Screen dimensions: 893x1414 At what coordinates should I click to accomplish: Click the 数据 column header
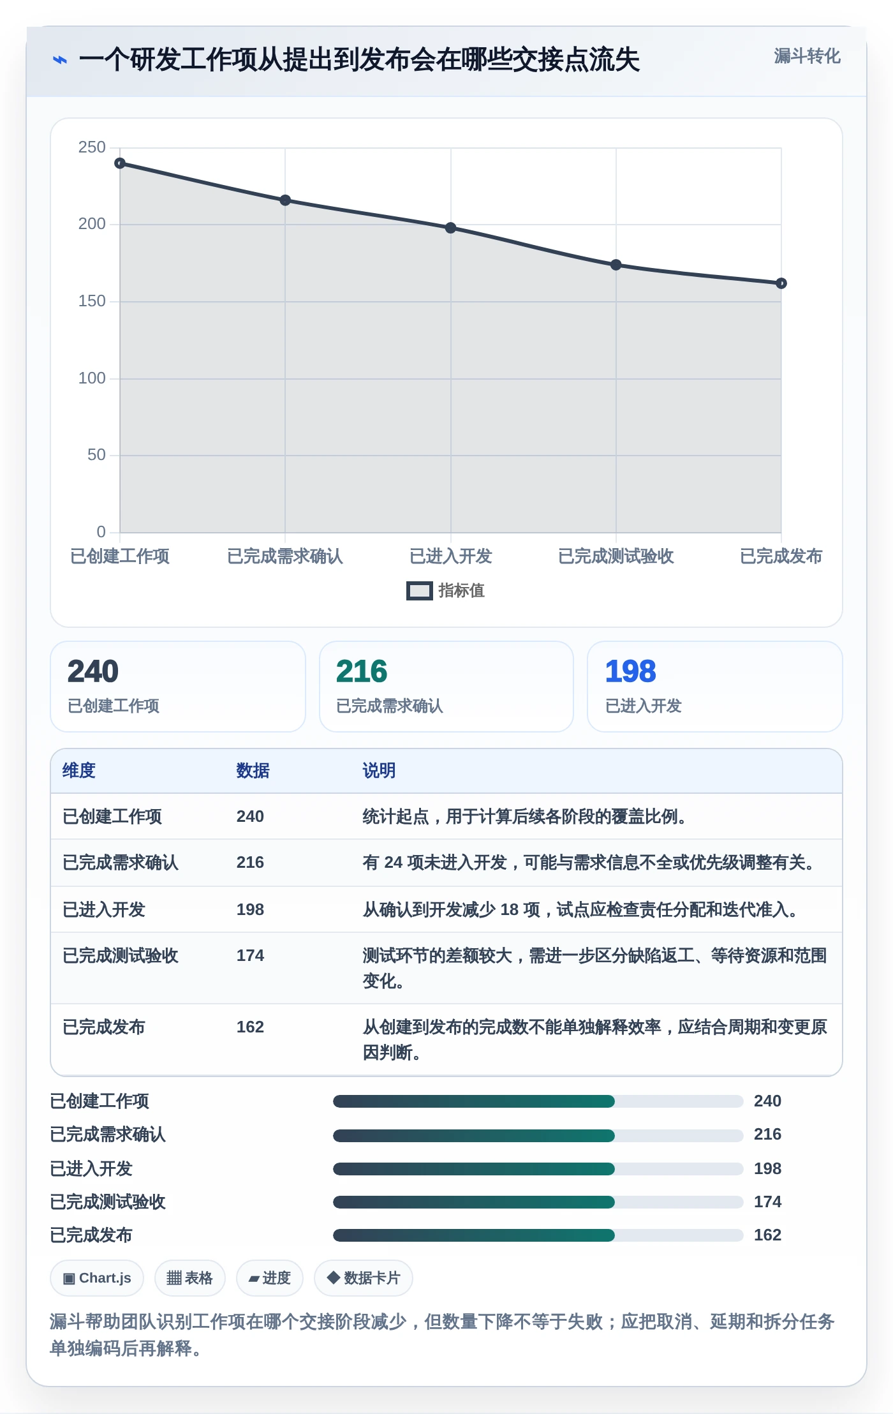253,771
